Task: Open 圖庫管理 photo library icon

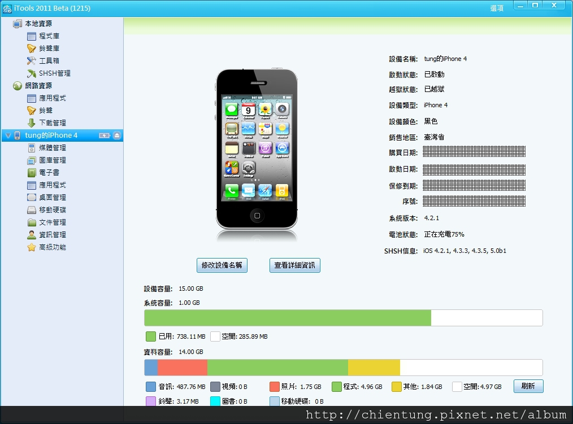Action: [x=32, y=160]
